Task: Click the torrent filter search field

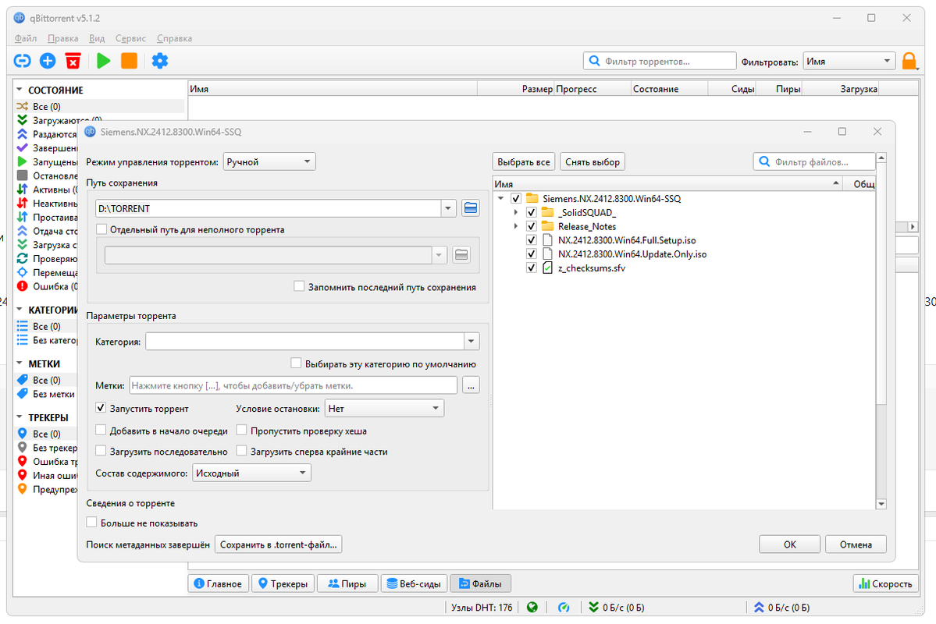Action: click(x=660, y=61)
